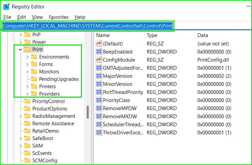Open the Edit menu

[22, 17]
